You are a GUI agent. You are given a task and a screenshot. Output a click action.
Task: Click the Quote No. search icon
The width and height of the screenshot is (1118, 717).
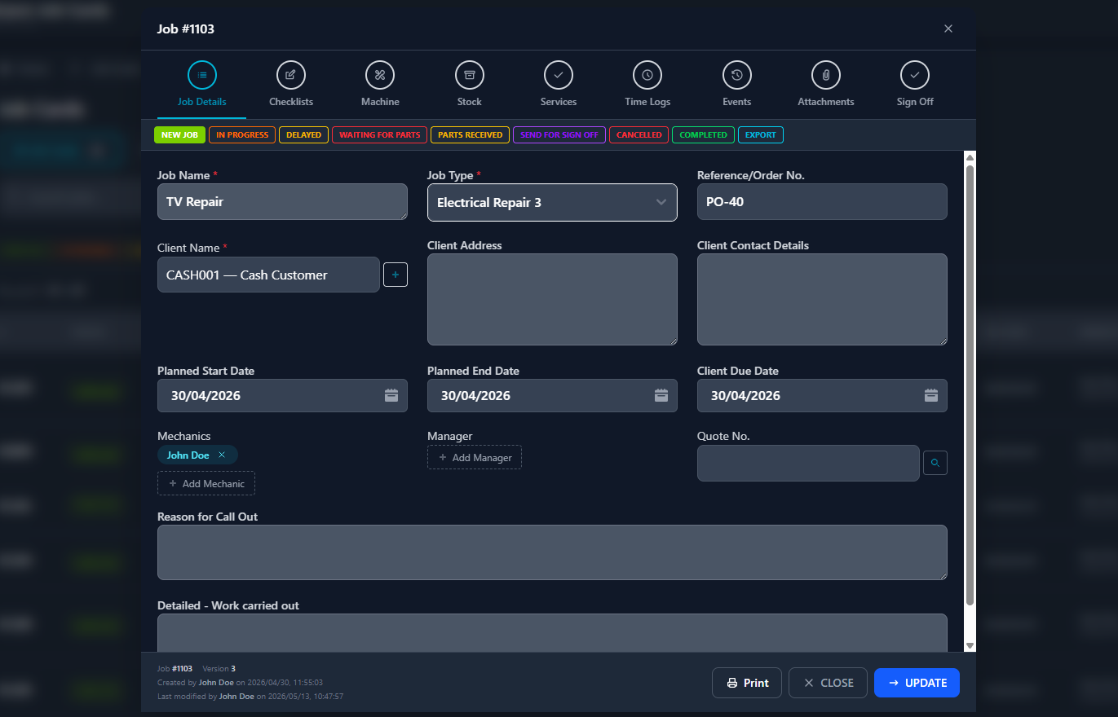[x=935, y=463]
